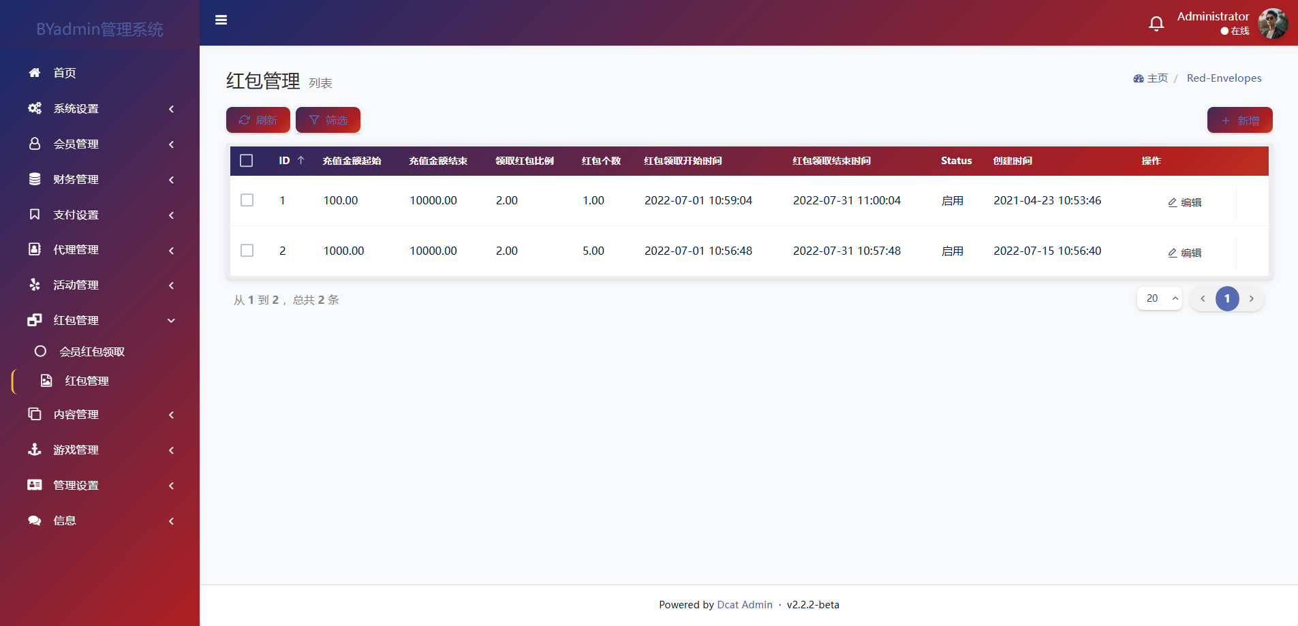Click the value 1000.00 in row 2

pyautogui.click(x=343, y=251)
